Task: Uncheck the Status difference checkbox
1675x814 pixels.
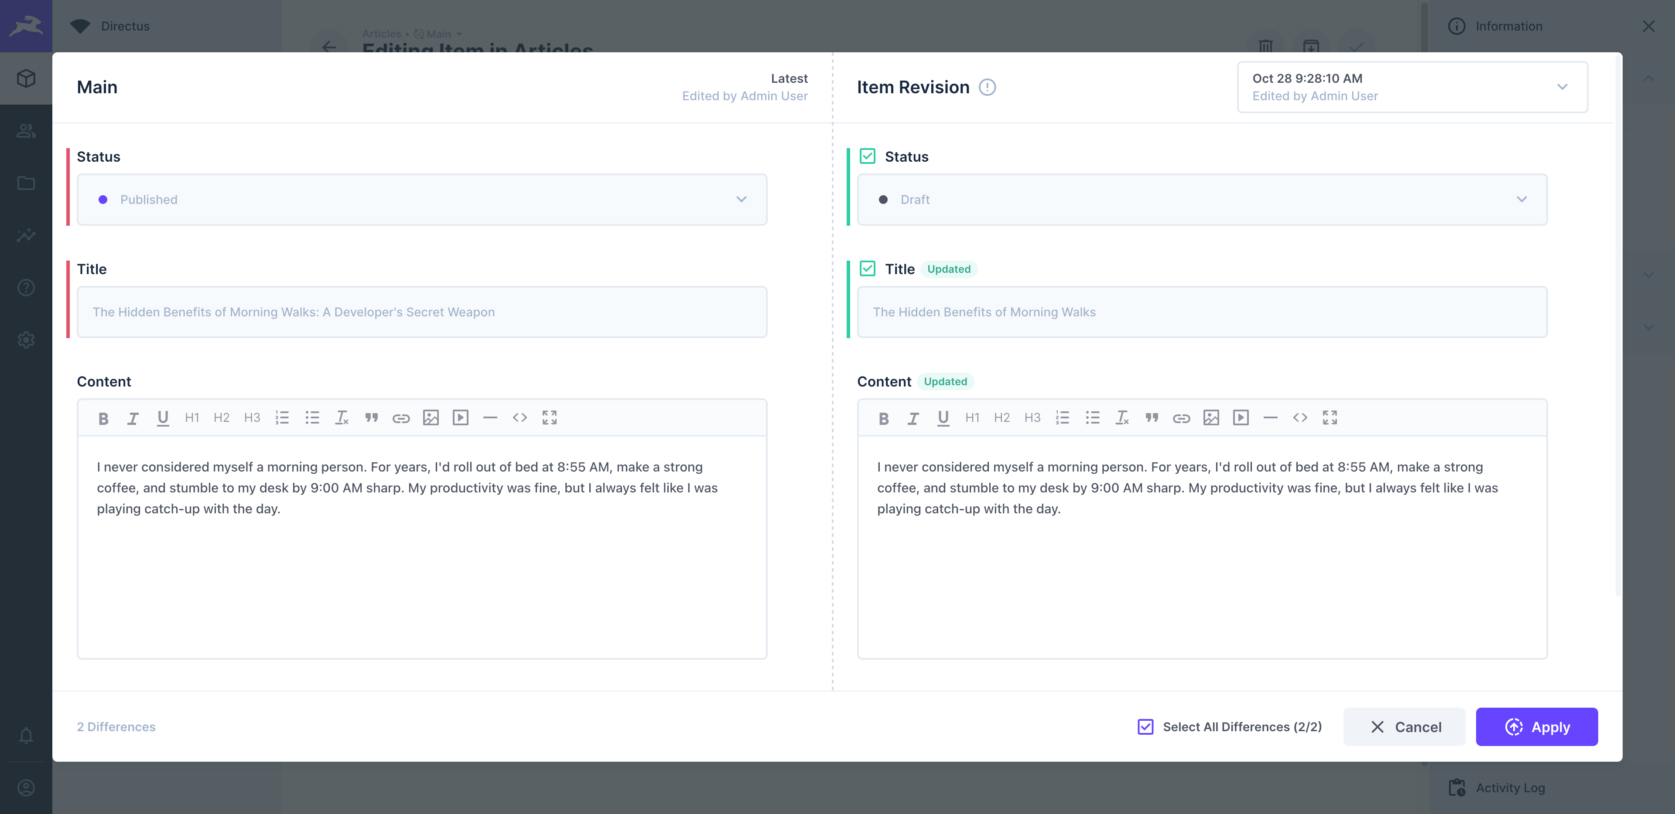Action: (868, 155)
